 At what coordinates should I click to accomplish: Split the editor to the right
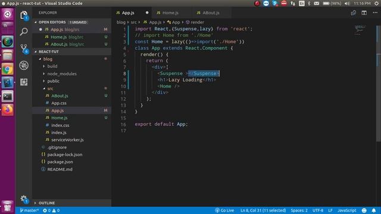tap(364, 13)
